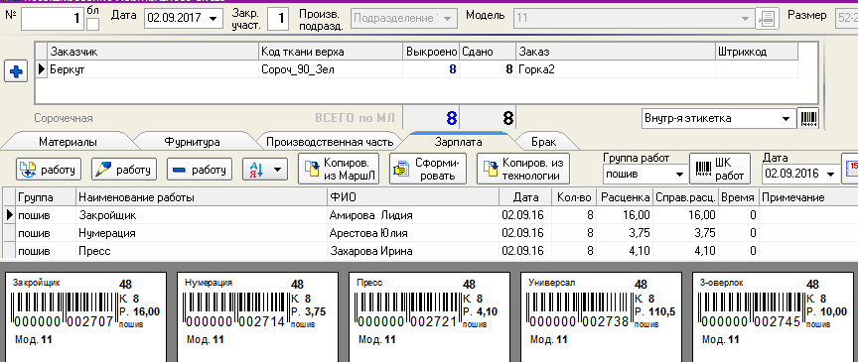
Task: Click Копиров. из МаршЛ button
Action: [x=339, y=169]
